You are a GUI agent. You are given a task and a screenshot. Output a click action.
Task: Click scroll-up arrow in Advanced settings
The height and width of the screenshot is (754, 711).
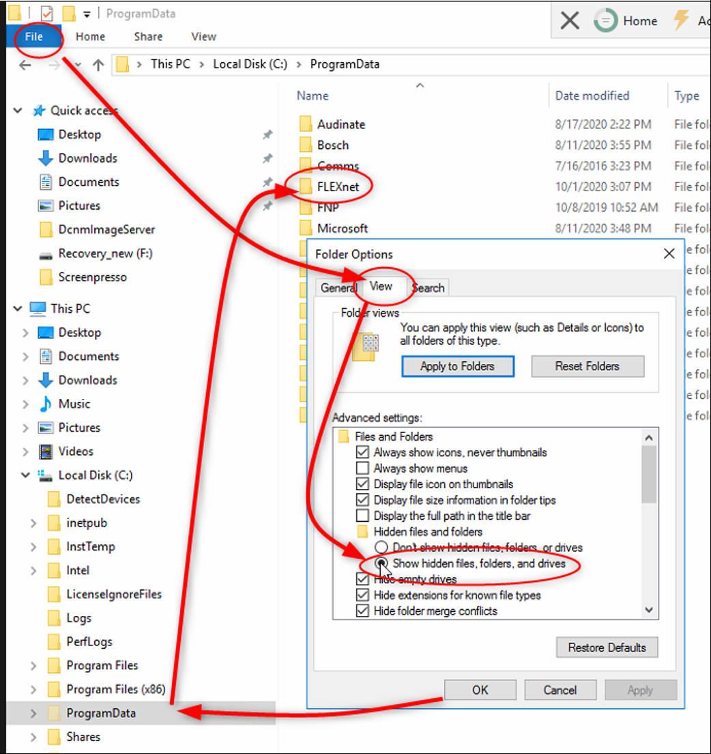[649, 437]
